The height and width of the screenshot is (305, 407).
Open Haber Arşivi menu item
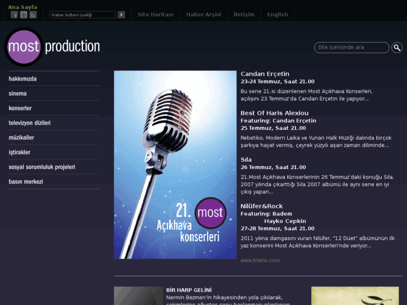204,15
